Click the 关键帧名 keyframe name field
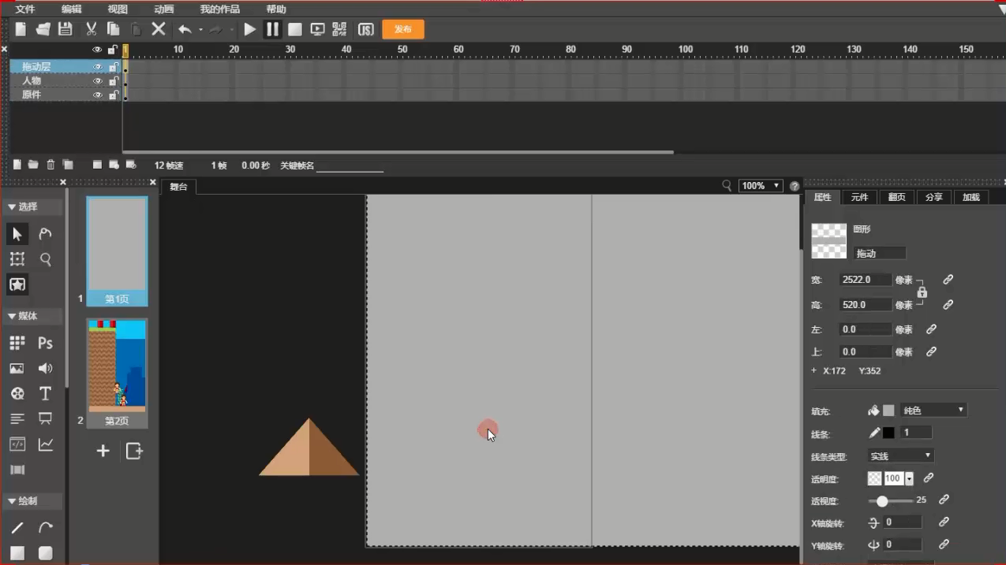Image resolution: width=1006 pixels, height=565 pixels. [x=350, y=165]
